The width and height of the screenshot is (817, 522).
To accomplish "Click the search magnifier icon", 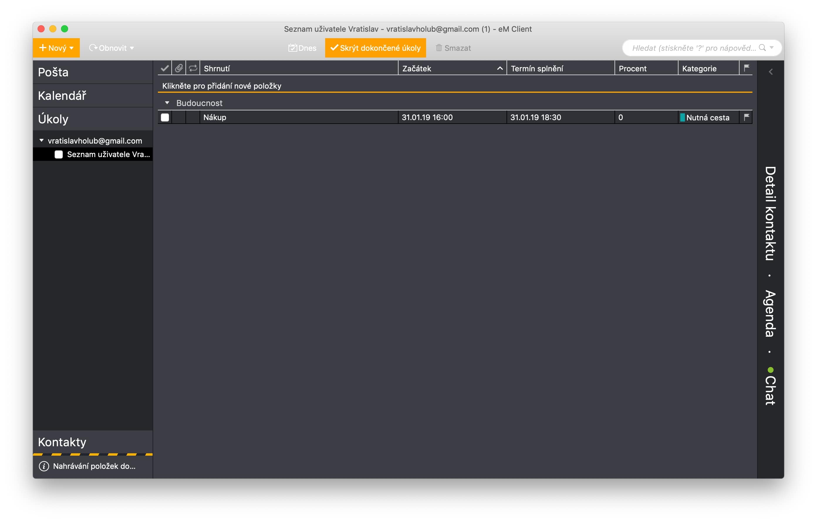I will click(x=762, y=48).
